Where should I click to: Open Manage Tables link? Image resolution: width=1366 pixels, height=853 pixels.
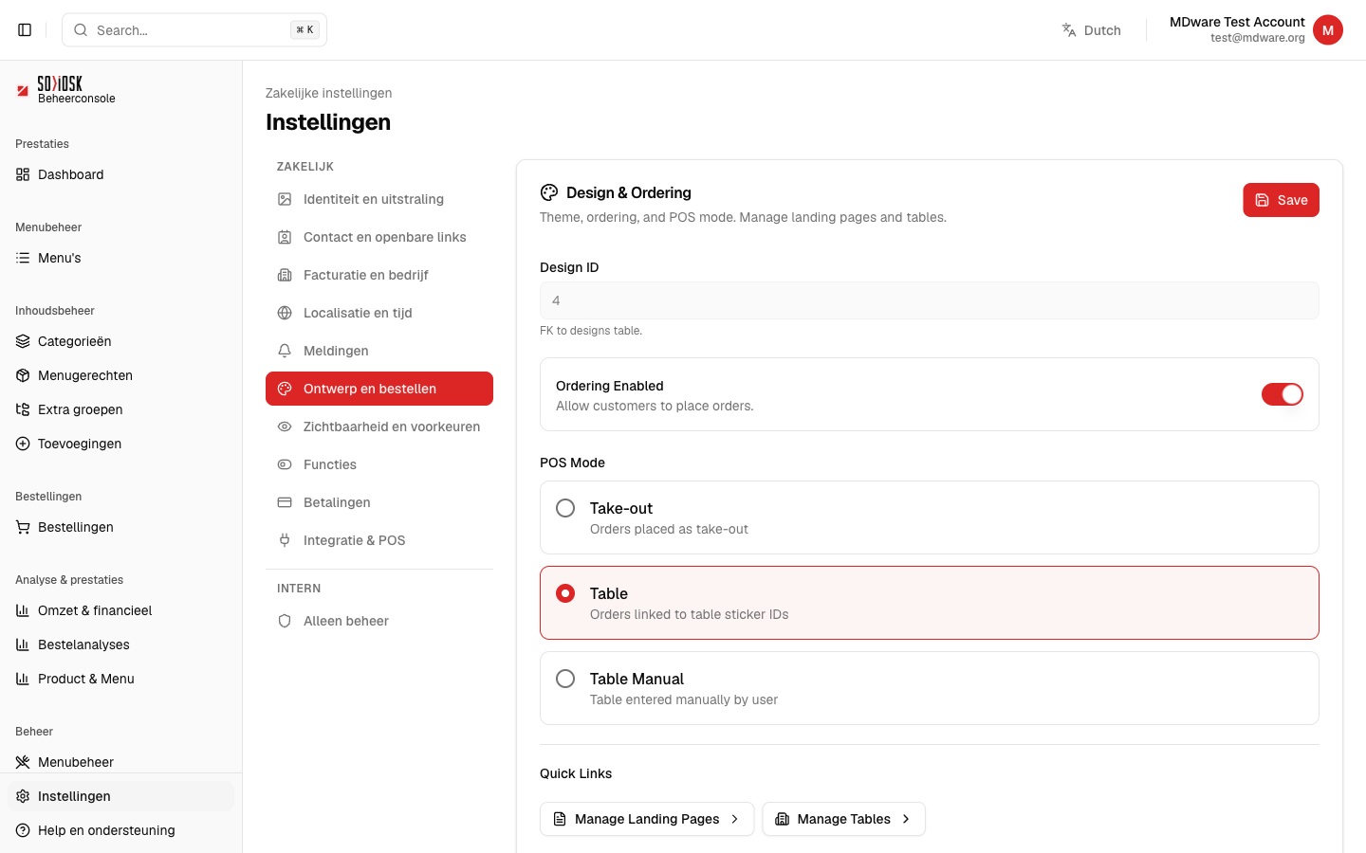[843, 819]
